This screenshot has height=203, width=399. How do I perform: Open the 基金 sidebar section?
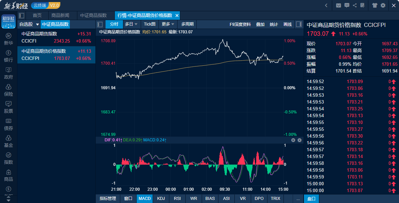click(x=9, y=141)
